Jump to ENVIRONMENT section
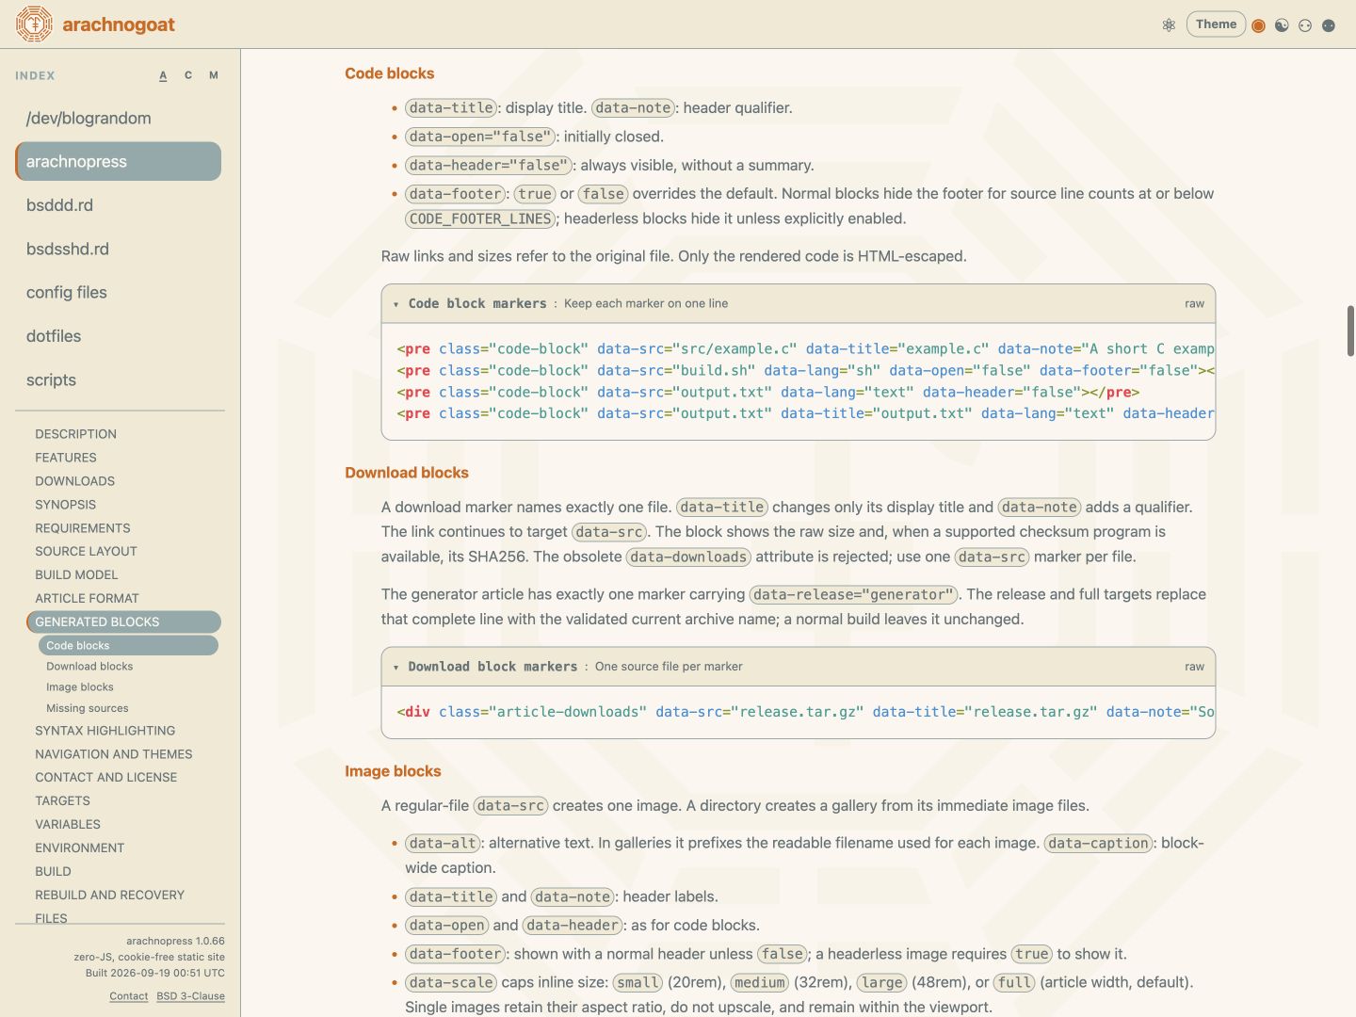Image resolution: width=1356 pixels, height=1017 pixels. (80, 847)
